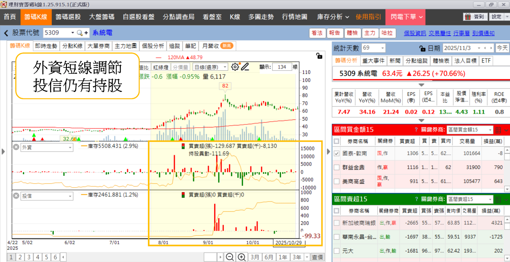Search the stock code with the magnifier icon
The width and height of the screenshot is (510, 262).
tap(80, 33)
